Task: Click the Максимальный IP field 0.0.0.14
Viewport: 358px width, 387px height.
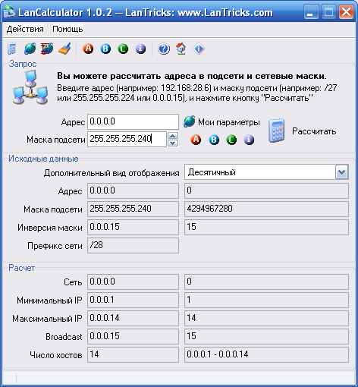Action: [133, 318]
